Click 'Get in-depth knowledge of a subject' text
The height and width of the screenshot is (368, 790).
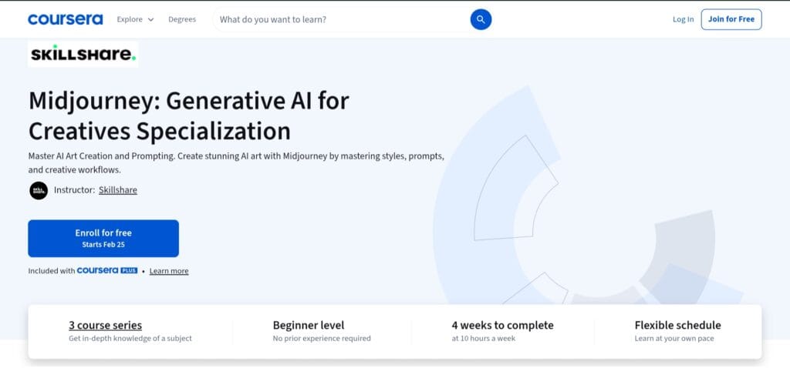(130, 338)
